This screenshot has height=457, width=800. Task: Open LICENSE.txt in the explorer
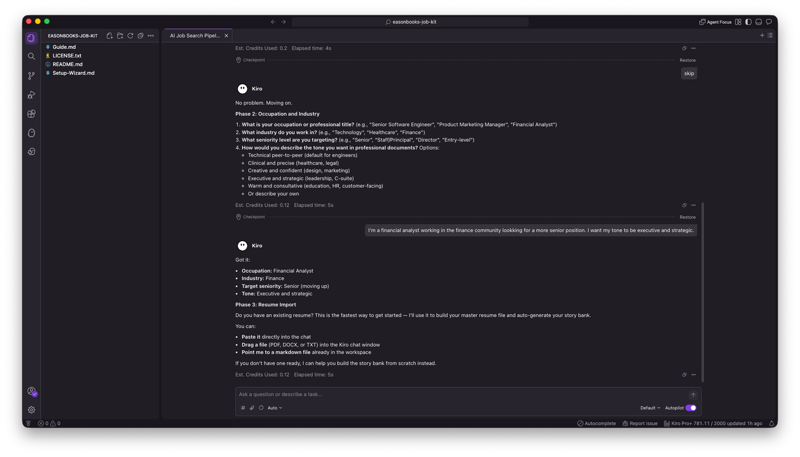[67, 56]
